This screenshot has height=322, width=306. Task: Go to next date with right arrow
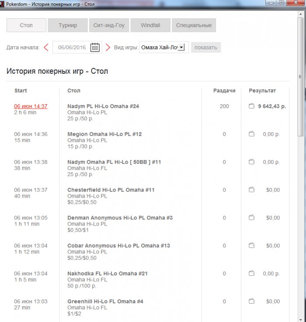point(108,48)
